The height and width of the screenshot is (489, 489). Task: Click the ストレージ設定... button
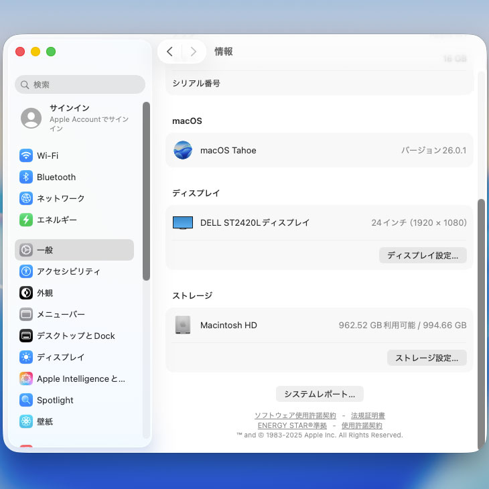coord(427,358)
